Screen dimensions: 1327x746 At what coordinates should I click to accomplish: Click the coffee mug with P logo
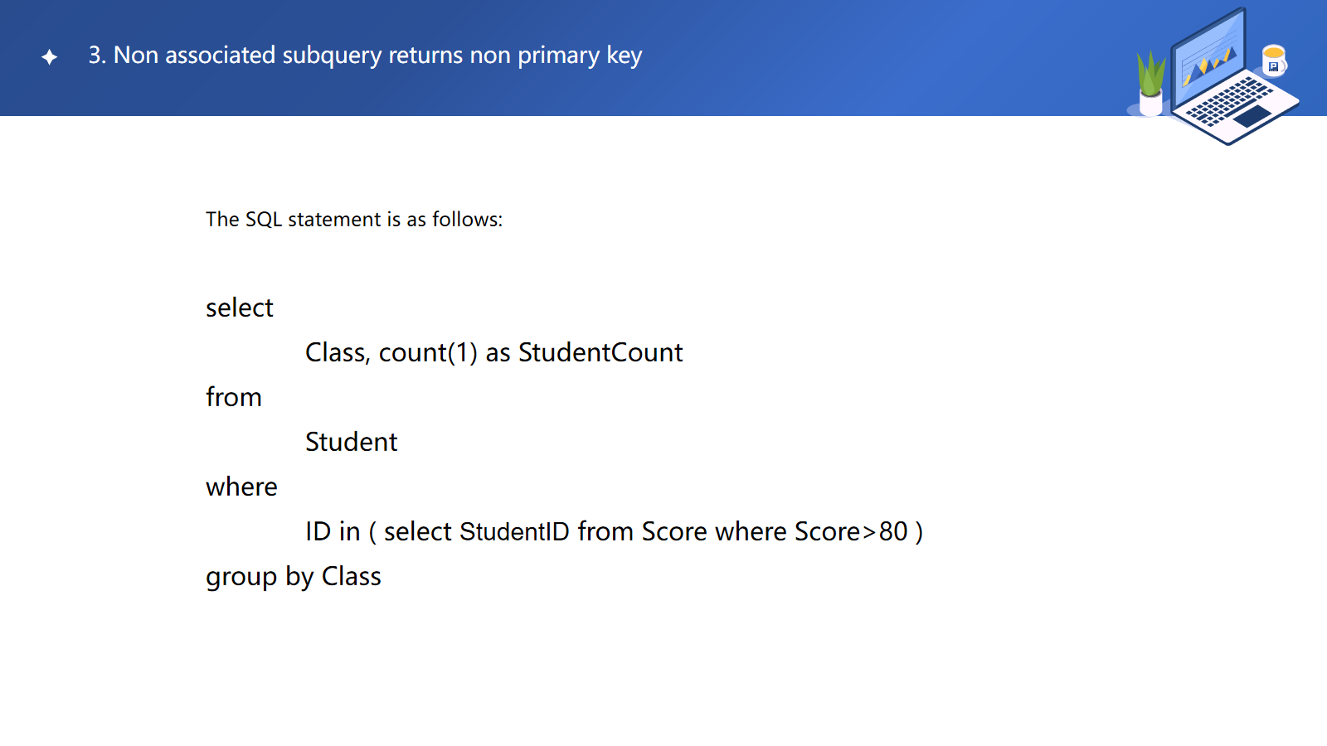(1273, 61)
